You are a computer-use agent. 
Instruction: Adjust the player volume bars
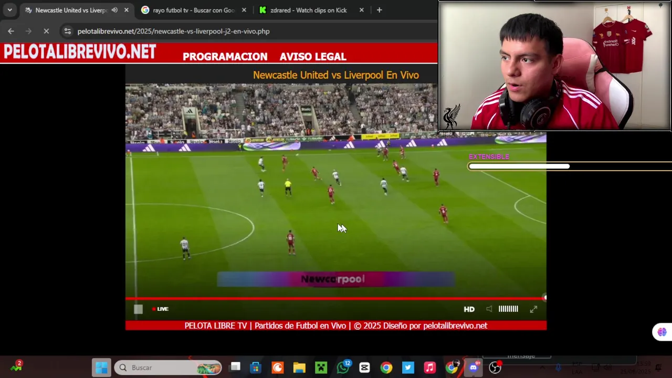coord(508,309)
